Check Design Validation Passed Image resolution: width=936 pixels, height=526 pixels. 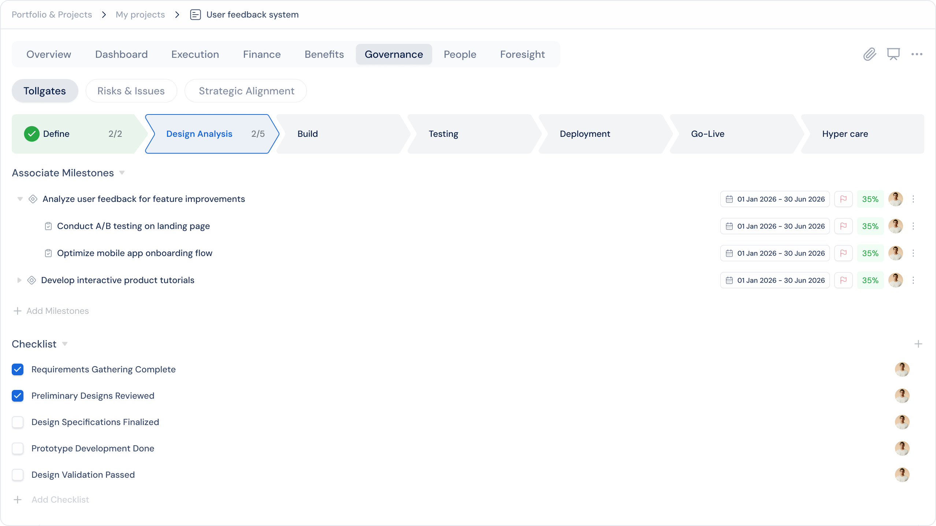18,475
